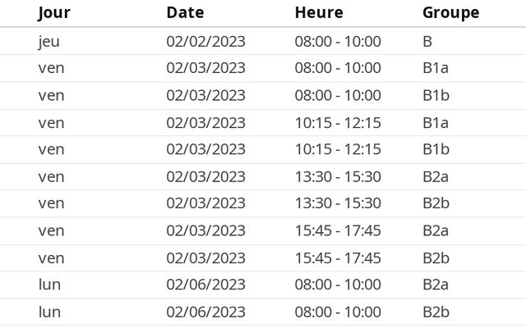Click the 13:30 - 15:30 time for group B2b

(x=338, y=203)
